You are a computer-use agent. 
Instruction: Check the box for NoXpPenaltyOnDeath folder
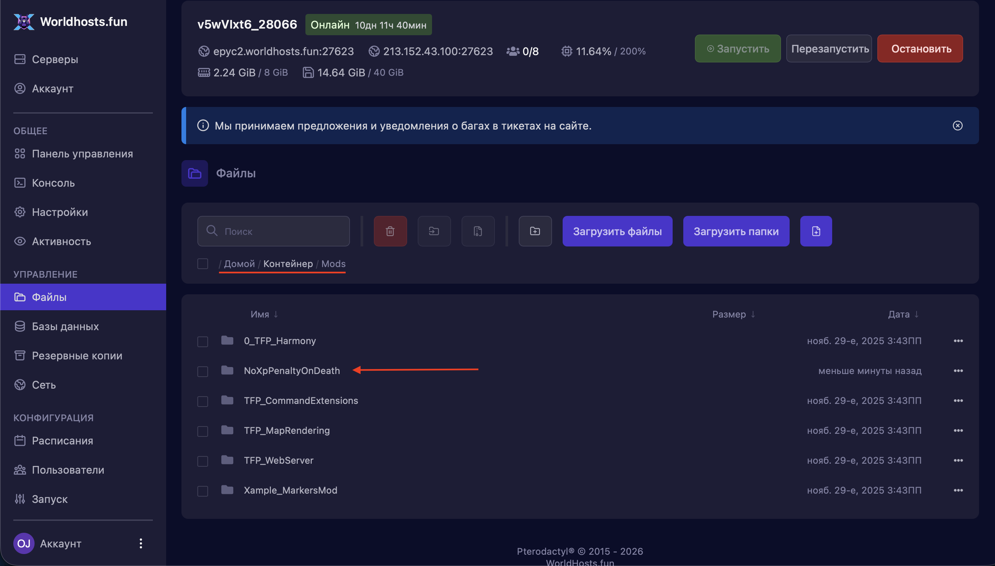(203, 371)
